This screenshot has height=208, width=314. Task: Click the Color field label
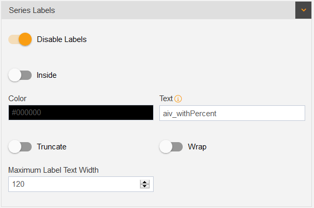tap(18, 99)
